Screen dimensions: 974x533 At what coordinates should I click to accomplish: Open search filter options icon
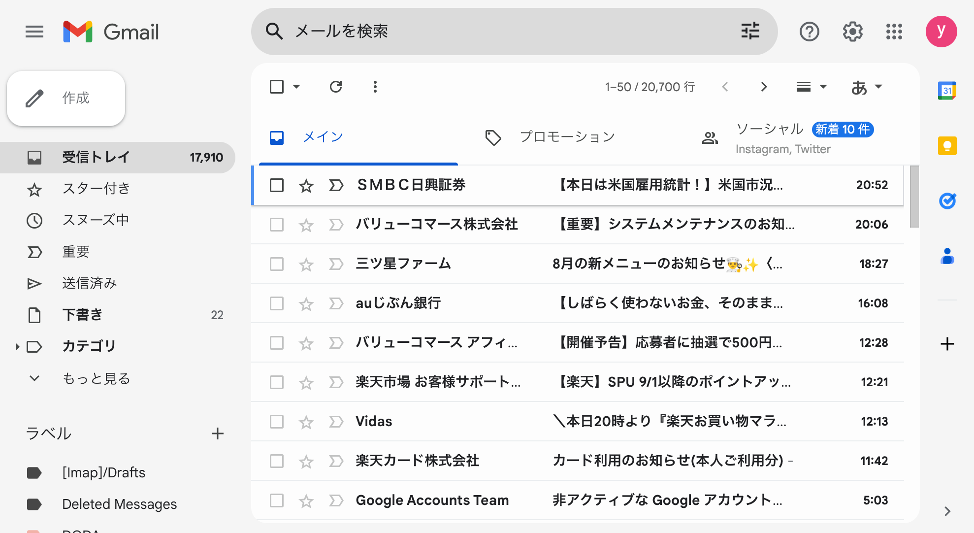(750, 31)
